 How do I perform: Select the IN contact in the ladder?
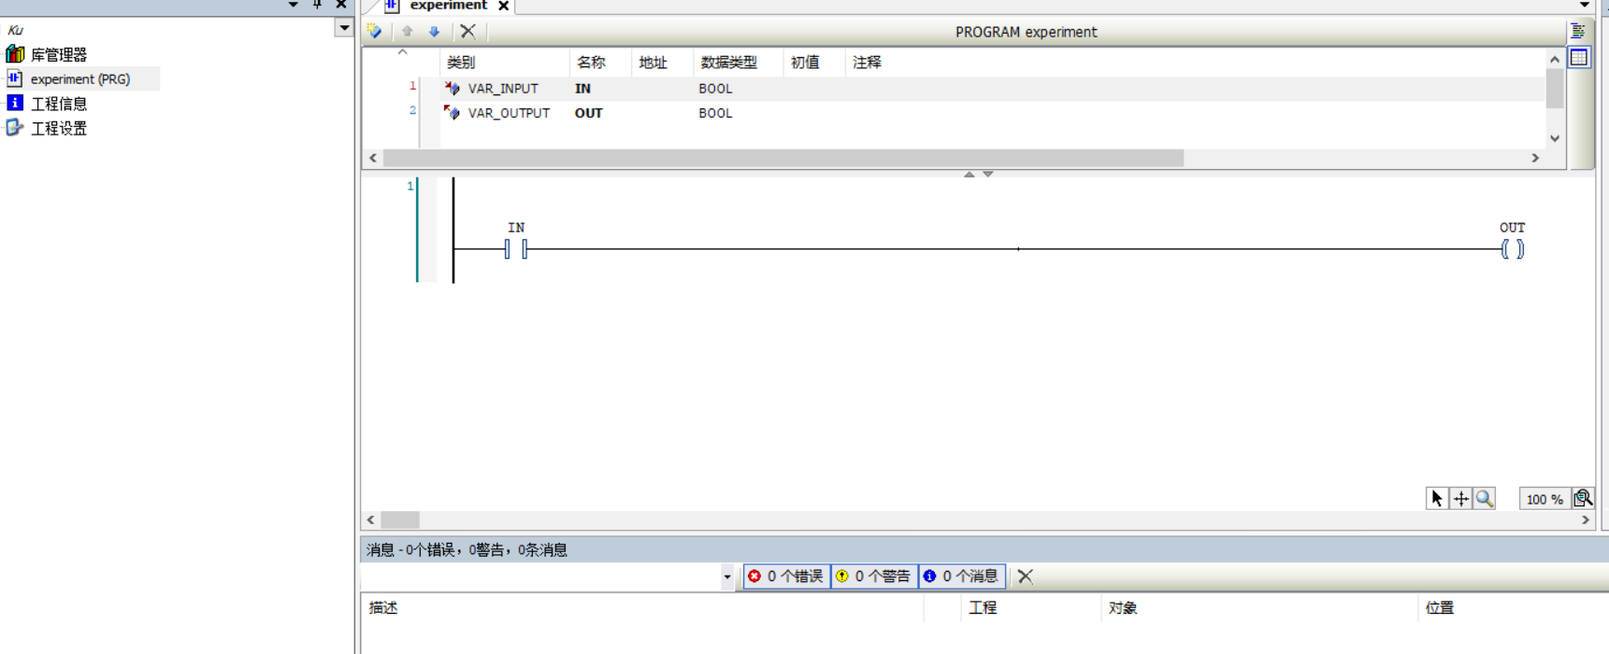point(516,249)
